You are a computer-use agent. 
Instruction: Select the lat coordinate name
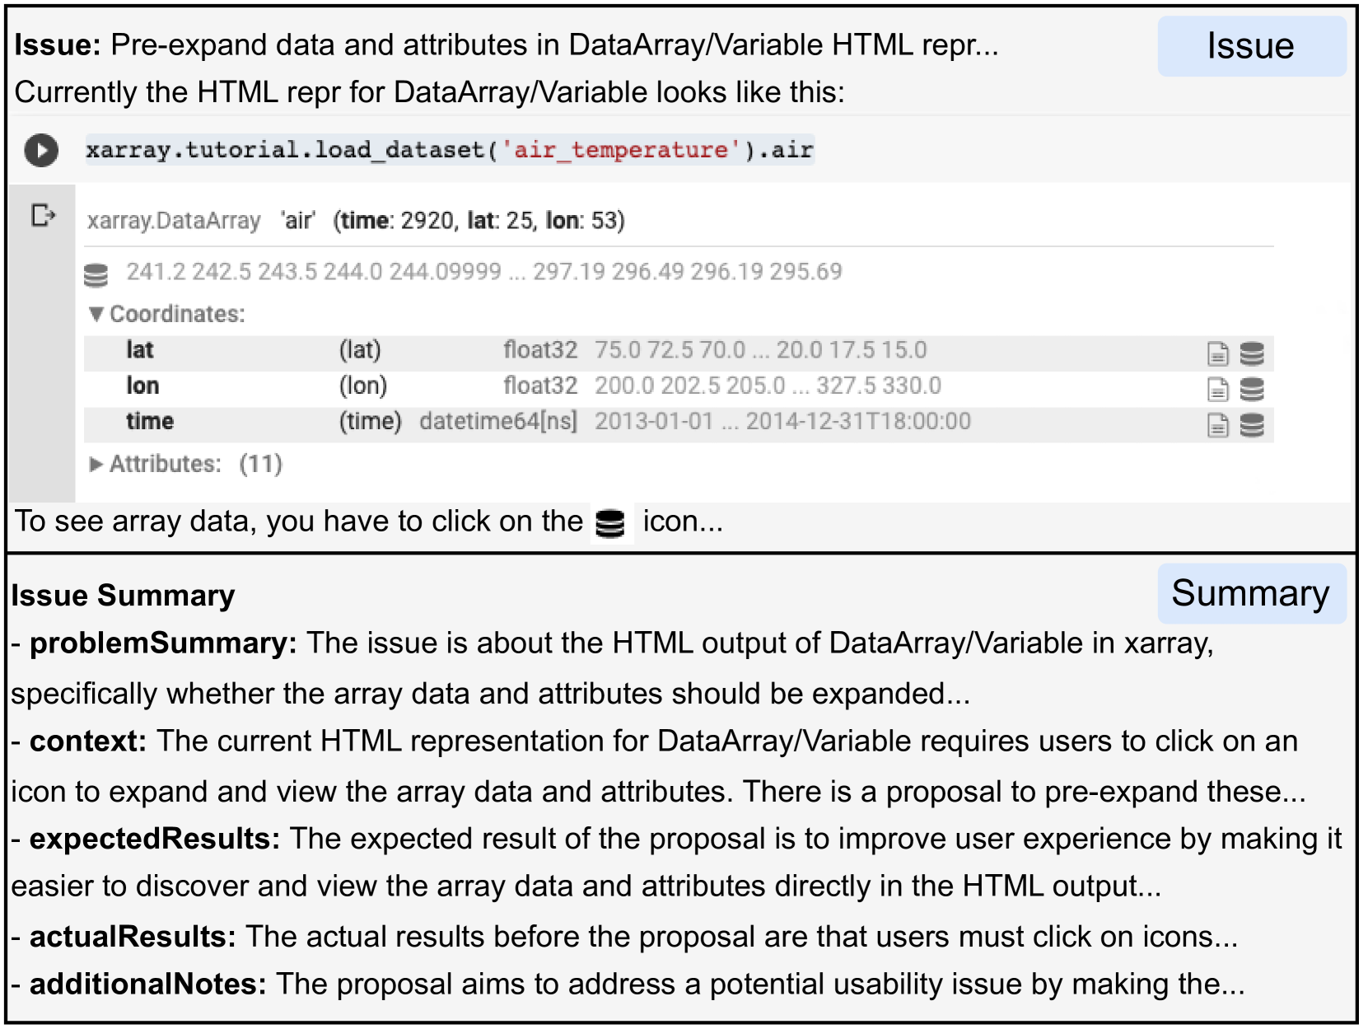140,350
